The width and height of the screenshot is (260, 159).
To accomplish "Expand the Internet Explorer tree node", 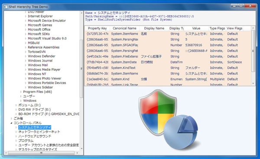I will coord(26,16).
